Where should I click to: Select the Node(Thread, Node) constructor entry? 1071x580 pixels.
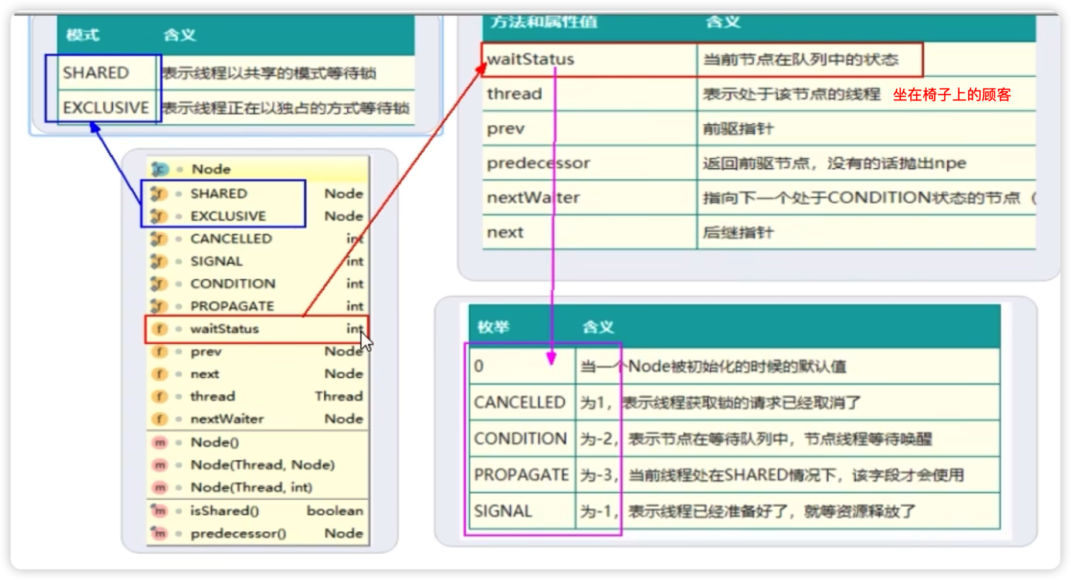click(x=258, y=465)
